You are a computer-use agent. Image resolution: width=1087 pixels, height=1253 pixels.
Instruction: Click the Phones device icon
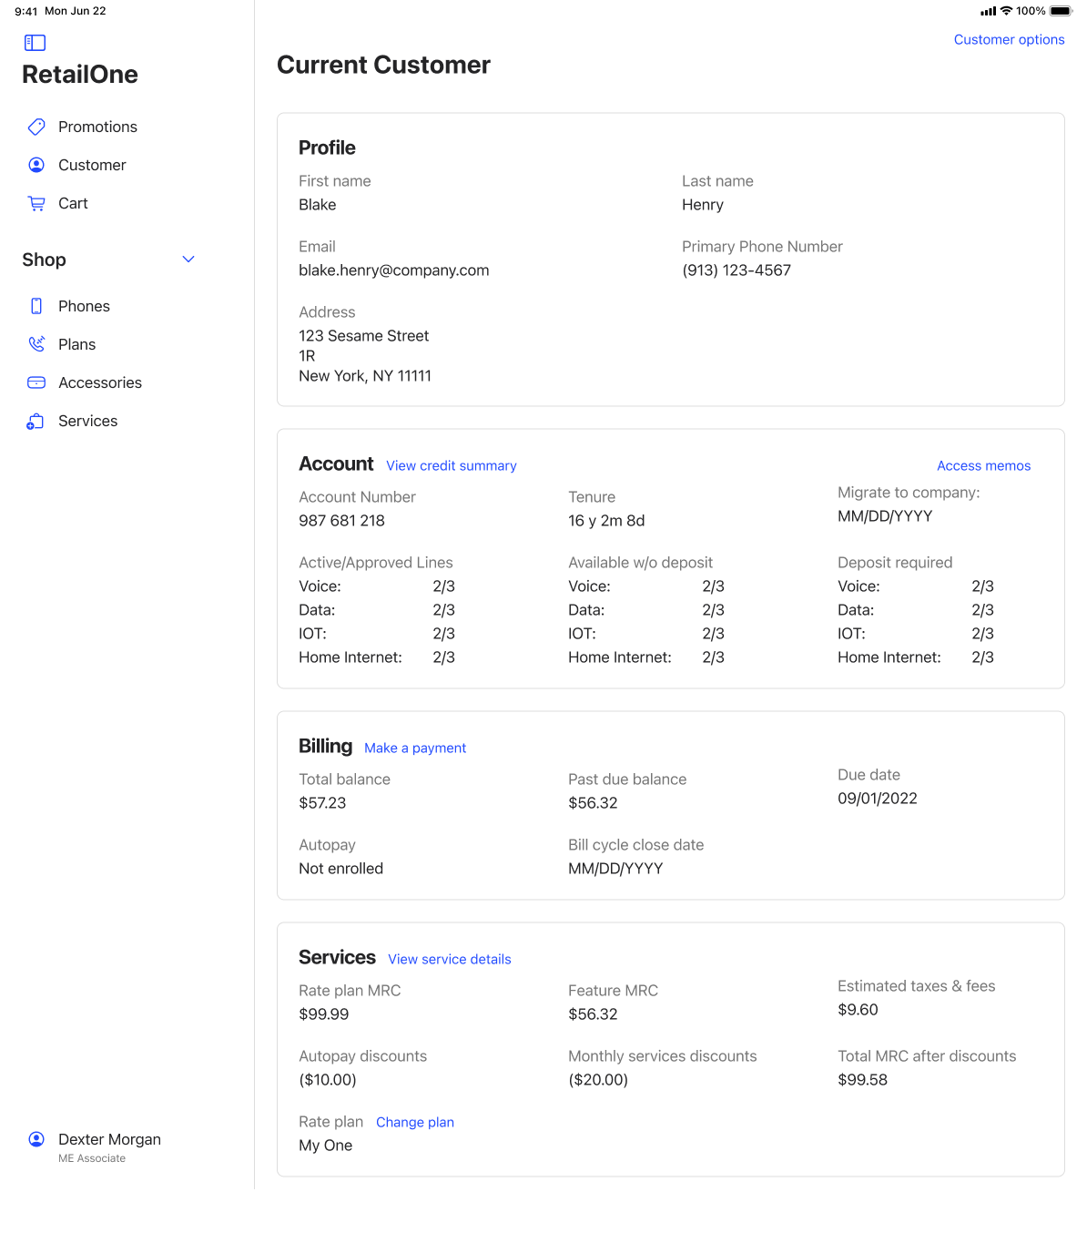tap(36, 306)
